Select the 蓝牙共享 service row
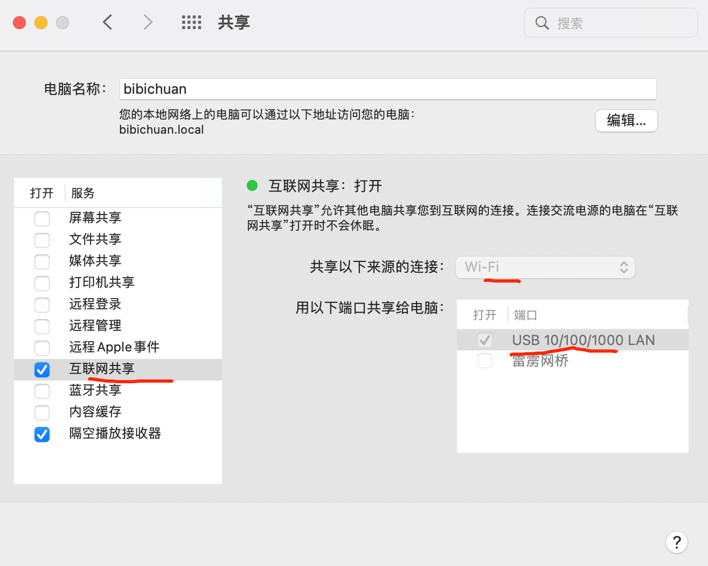This screenshot has height=566, width=708. coord(95,390)
